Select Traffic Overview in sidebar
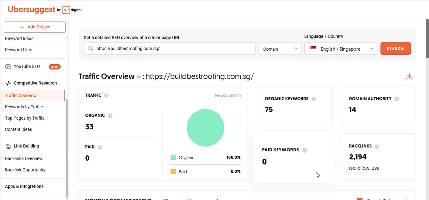429x200 pixels. [21, 96]
